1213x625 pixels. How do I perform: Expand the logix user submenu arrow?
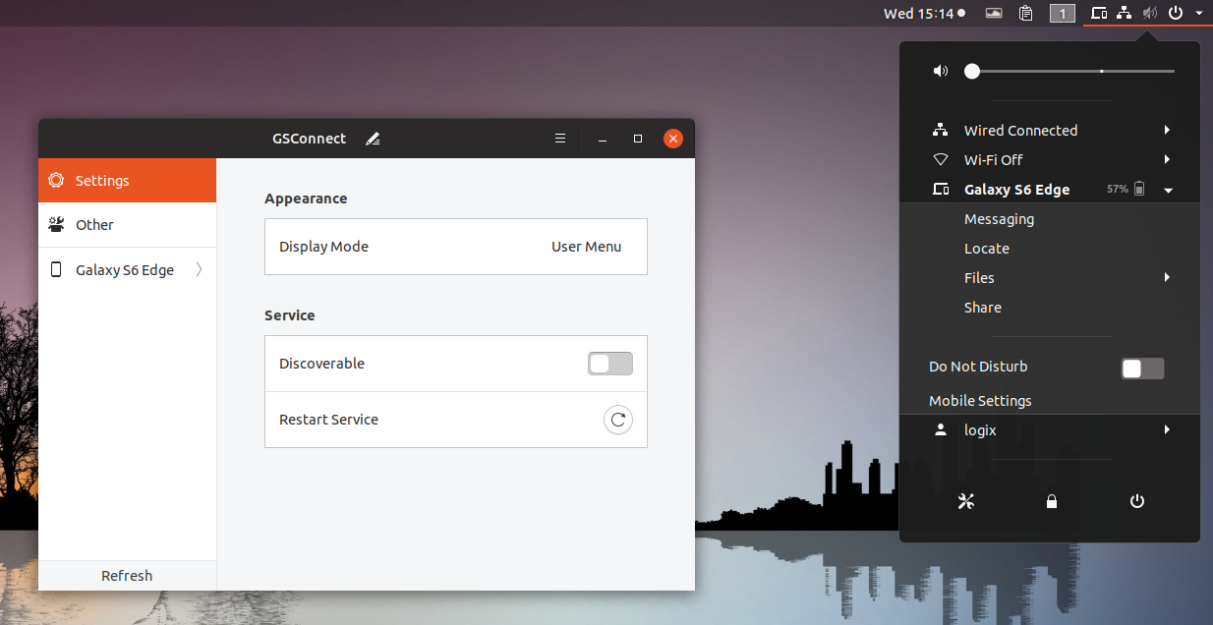pyautogui.click(x=1168, y=429)
